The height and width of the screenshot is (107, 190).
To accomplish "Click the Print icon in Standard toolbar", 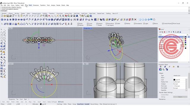I will coord(10,16).
